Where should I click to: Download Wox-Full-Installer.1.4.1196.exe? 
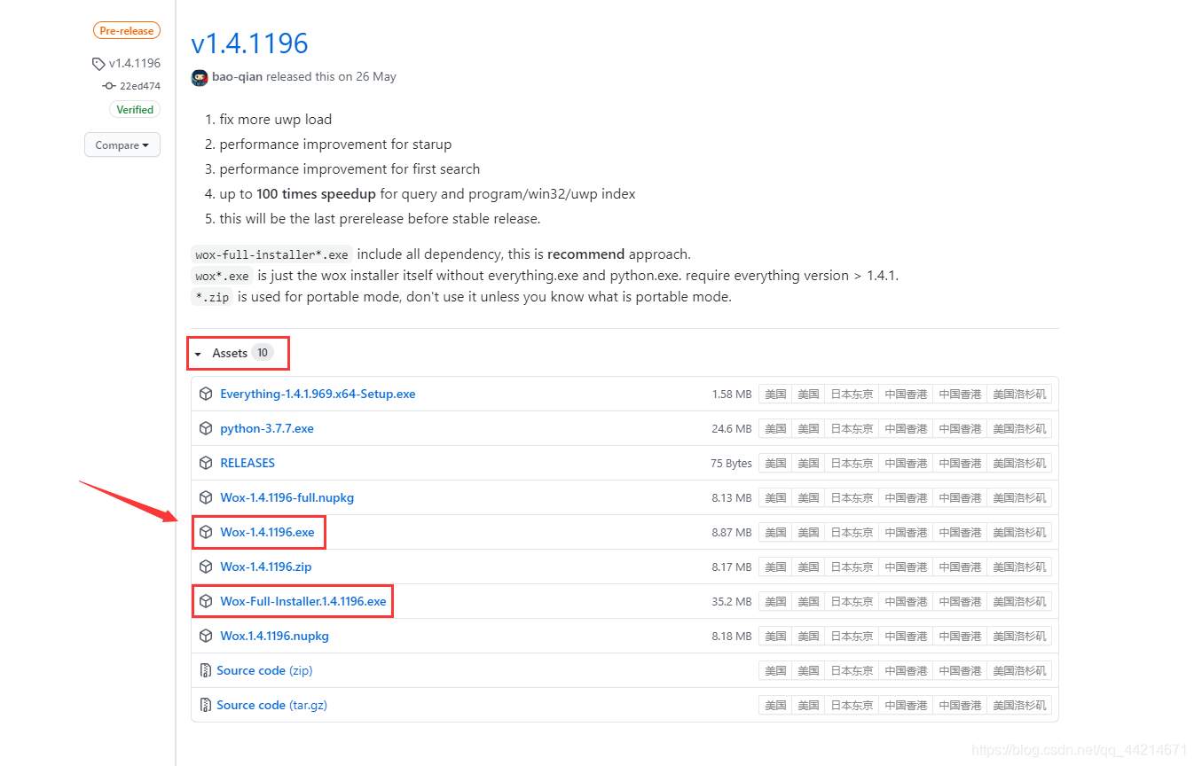[x=303, y=601]
